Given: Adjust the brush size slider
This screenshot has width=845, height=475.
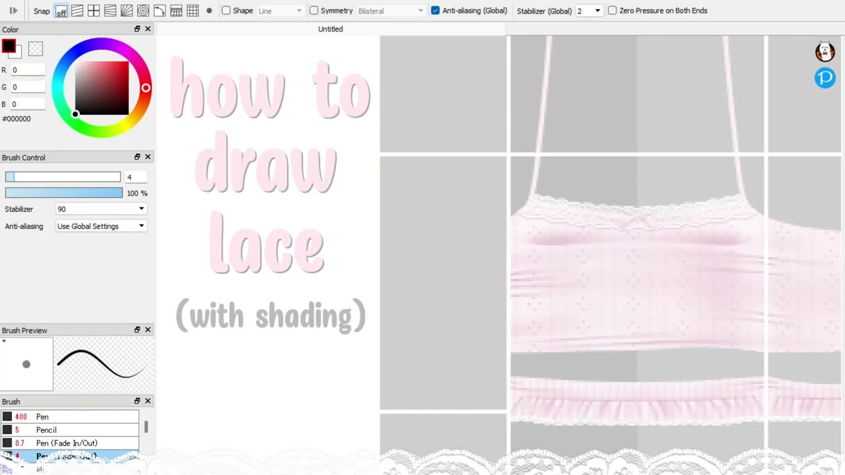Looking at the screenshot, I should [x=63, y=177].
